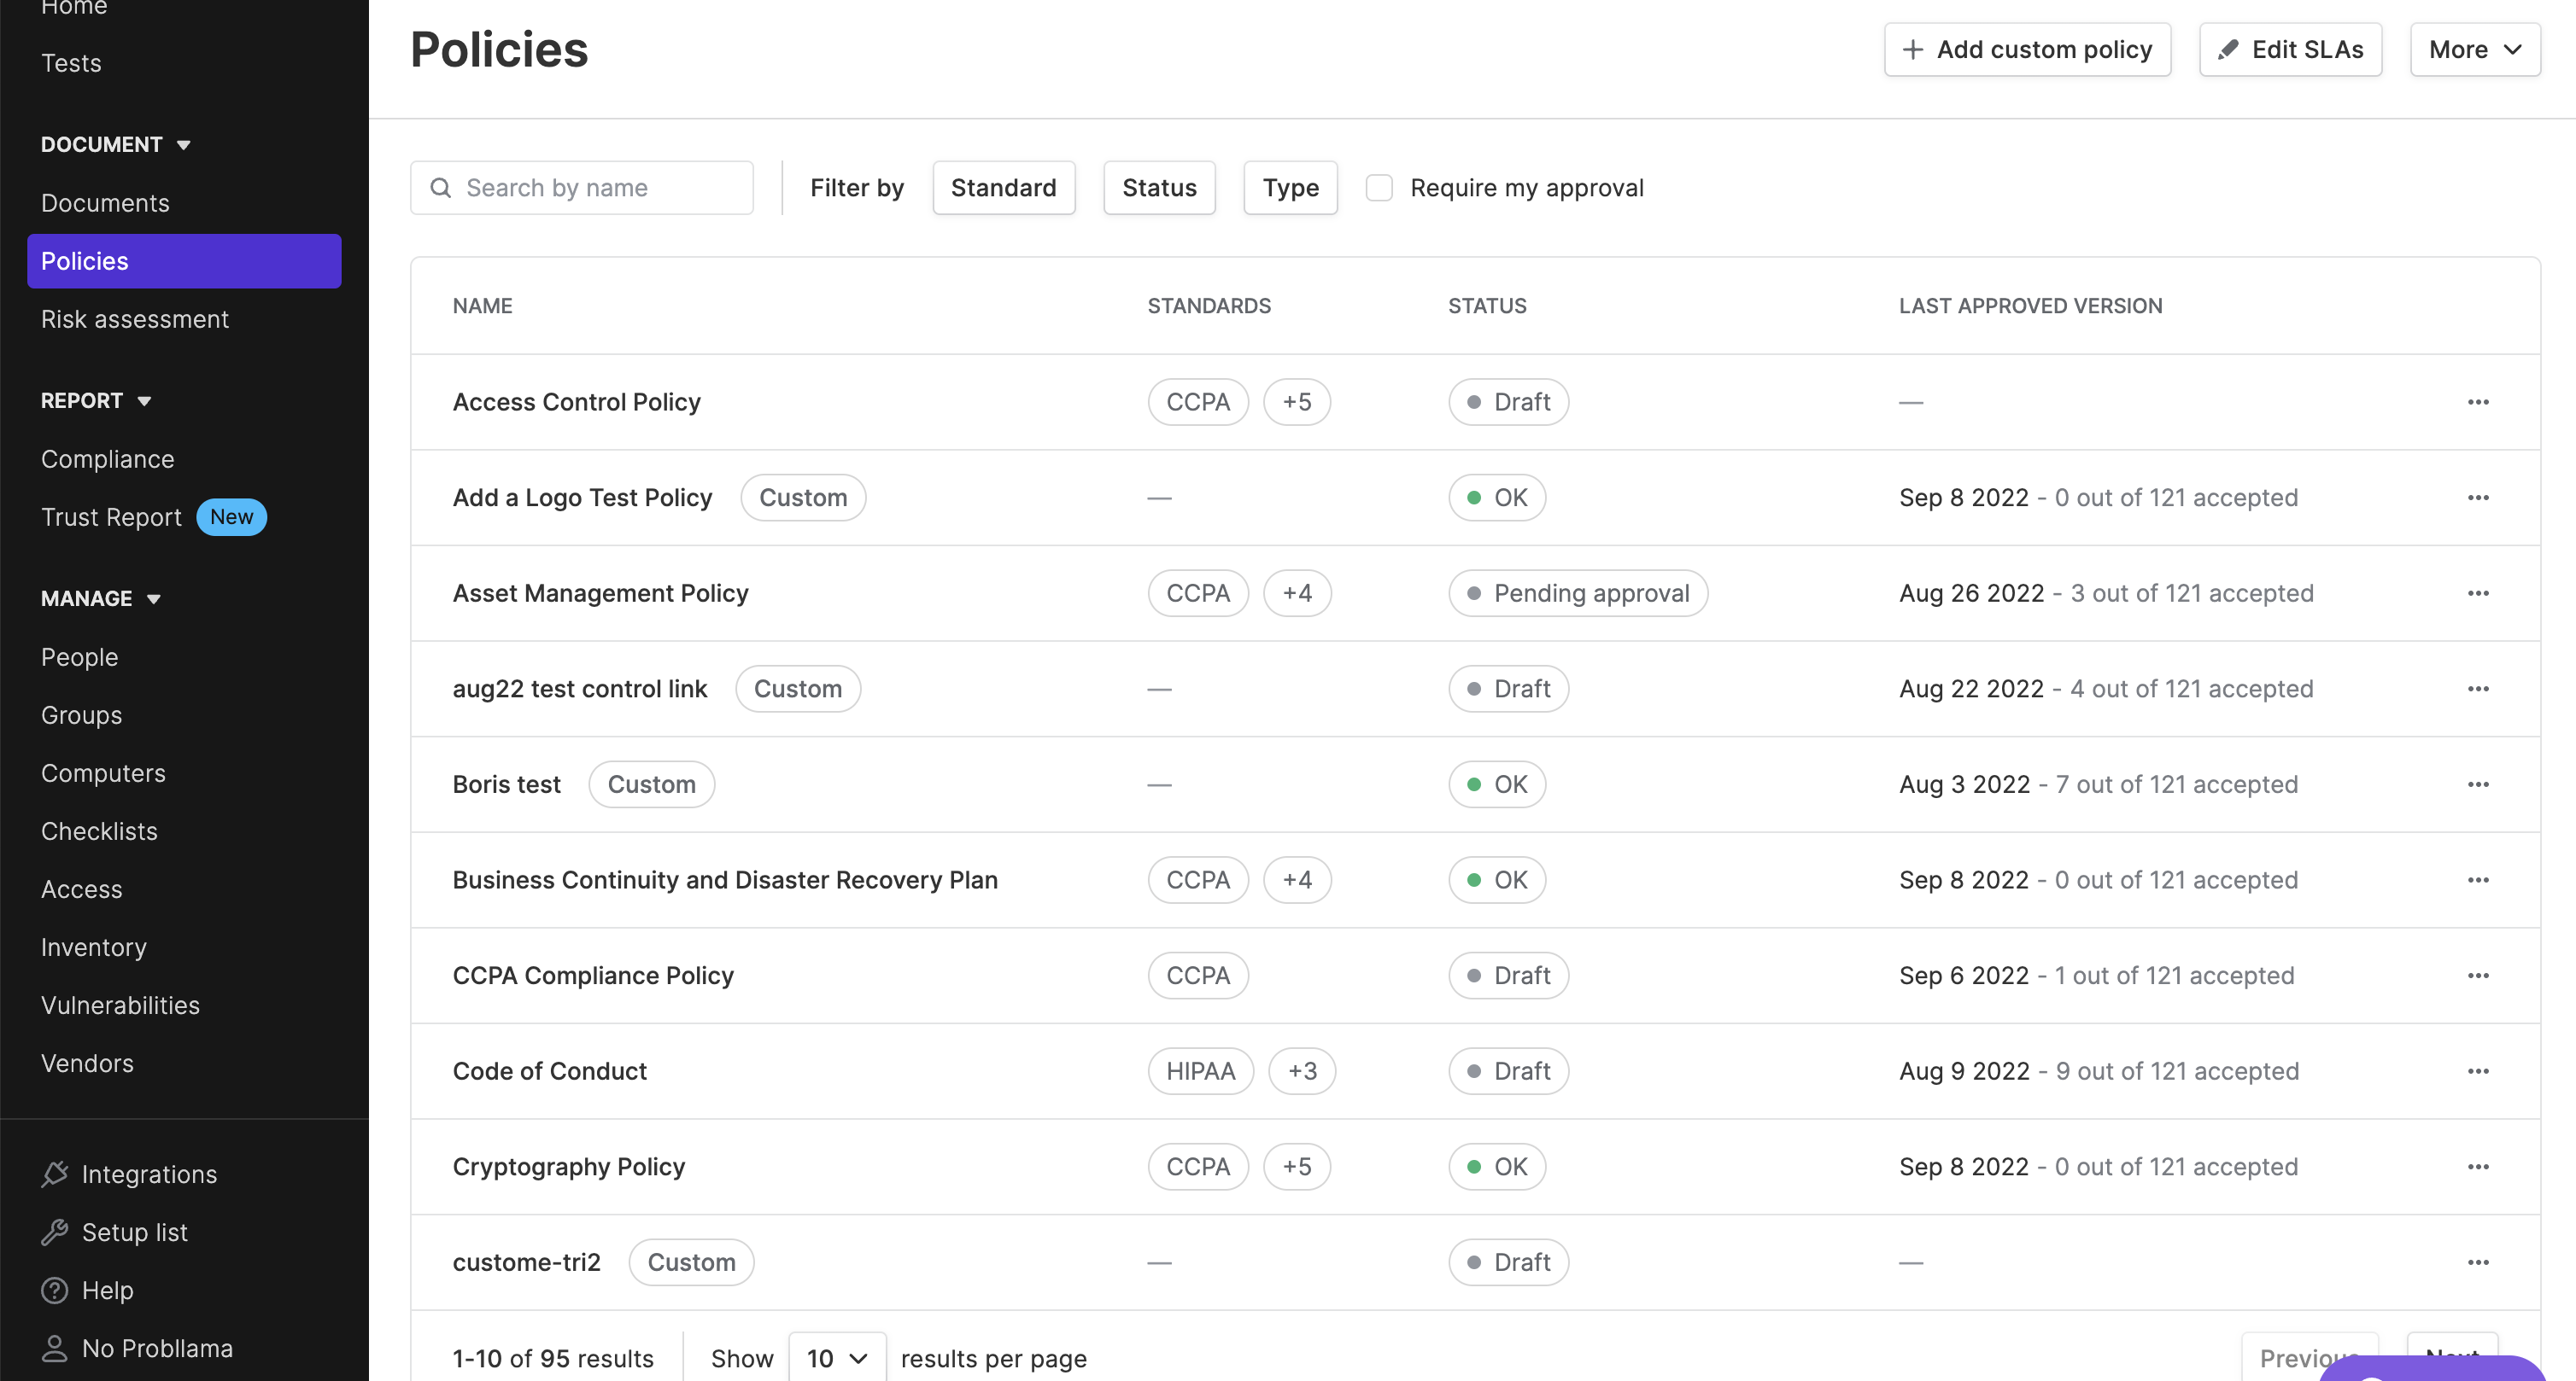2576x1381 pixels.
Task: Open options menu for Cryptography Policy
Action: (x=2477, y=1167)
